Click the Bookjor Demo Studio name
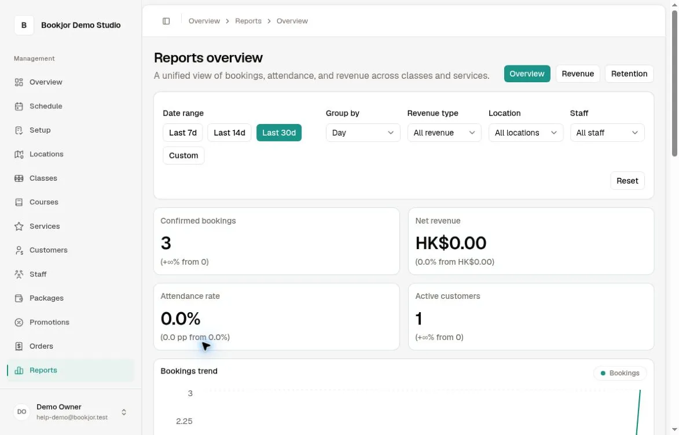This screenshot has width=679, height=435. [x=81, y=25]
